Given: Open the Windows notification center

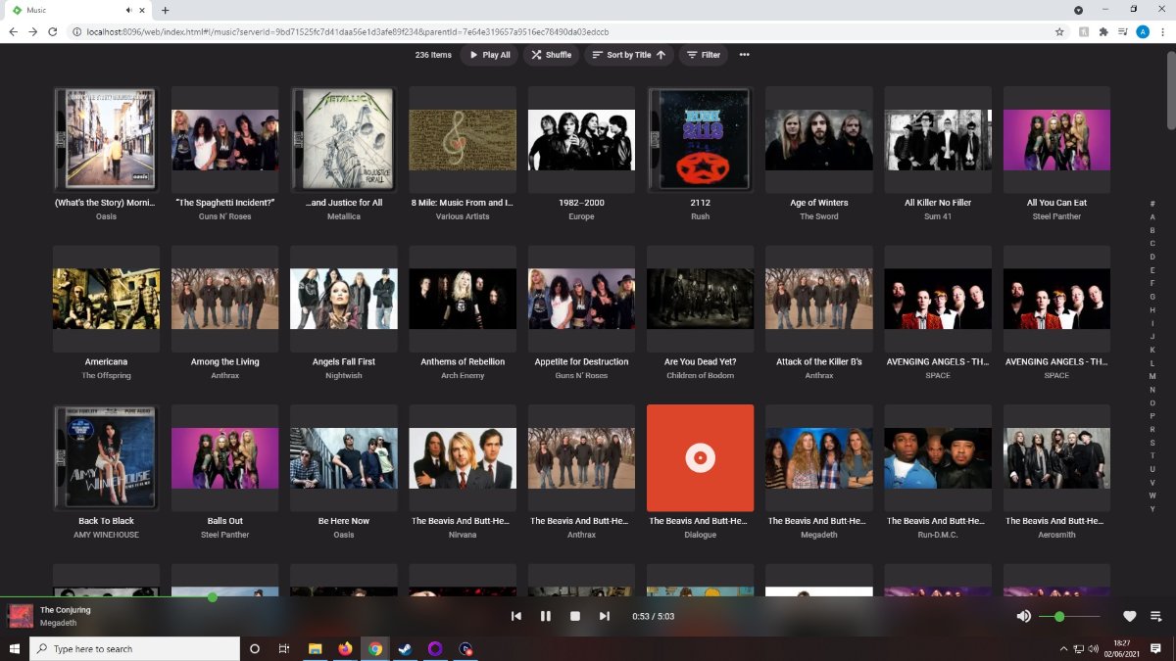Looking at the screenshot, I should [1156, 648].
